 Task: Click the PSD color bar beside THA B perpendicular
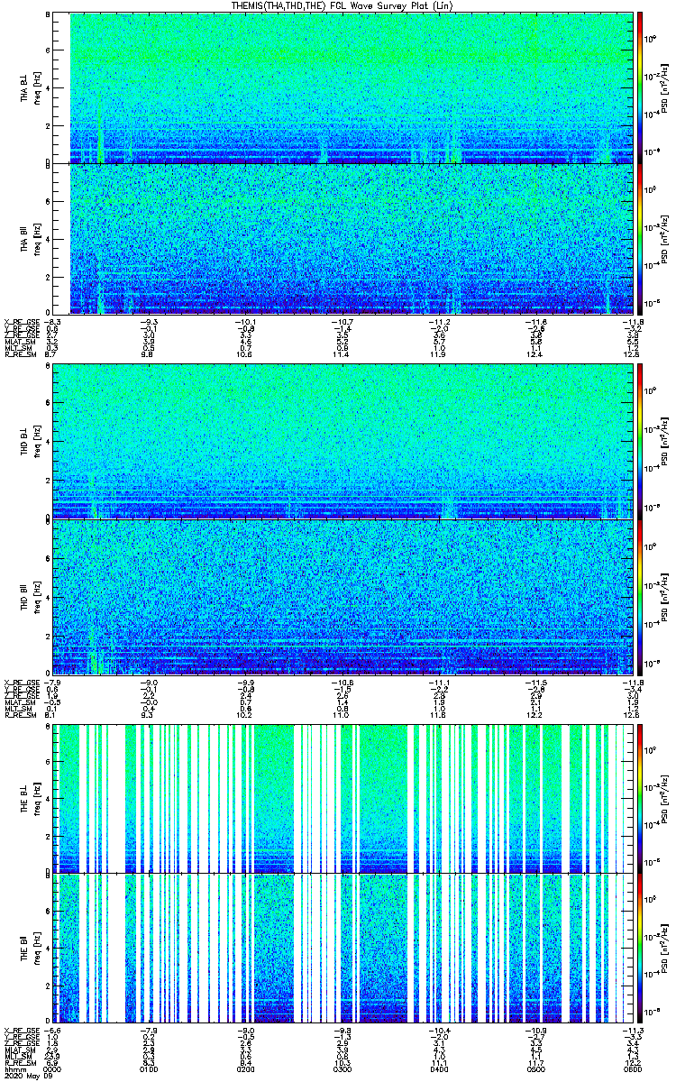pos(640,87)
